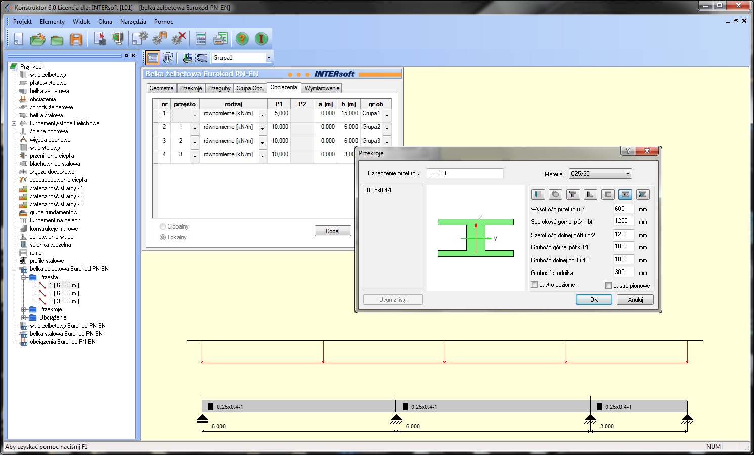
Task: Click the printer report icon
Action: pos(220,39)
